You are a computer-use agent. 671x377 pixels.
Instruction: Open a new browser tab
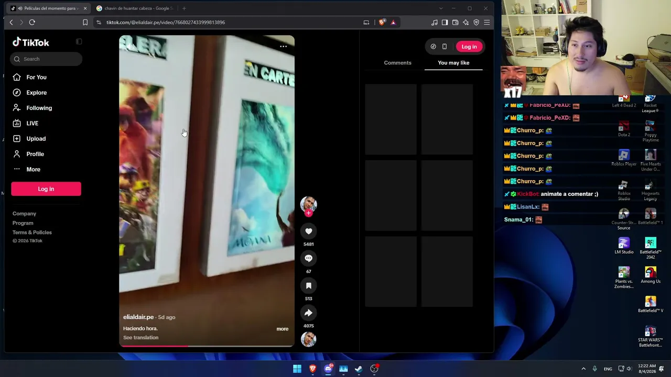(x=184, y=8)
